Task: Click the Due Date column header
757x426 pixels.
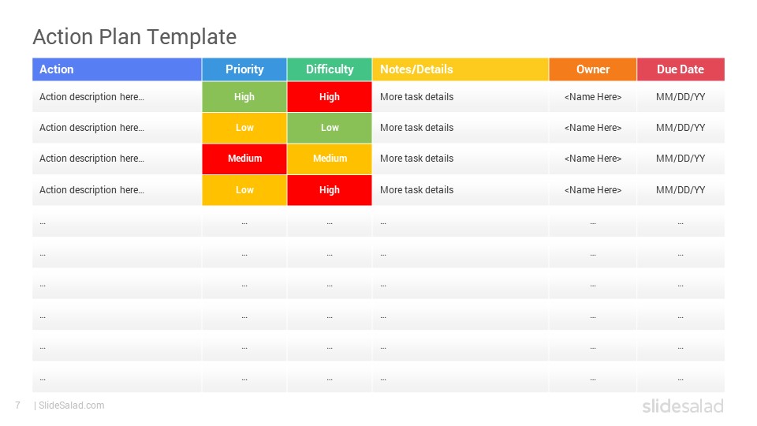Action: point(681,69)
